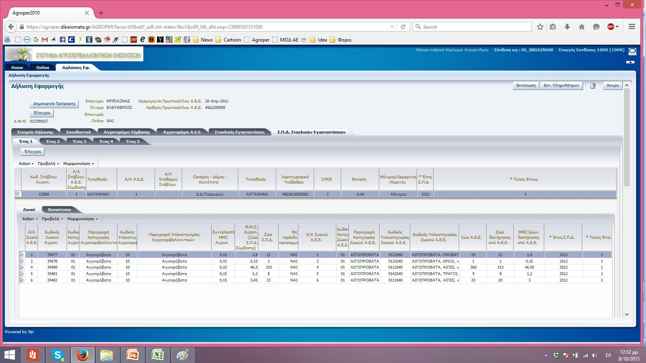Open the Συνοδευτικά tab

(x=79, y=132)
